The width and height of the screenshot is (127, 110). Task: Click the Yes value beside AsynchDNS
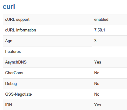pos(97,62)
